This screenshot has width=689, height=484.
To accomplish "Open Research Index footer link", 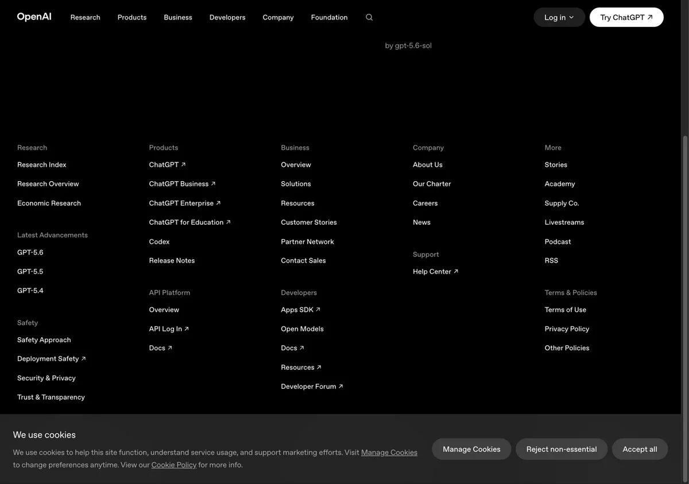I will click(42, 165).
